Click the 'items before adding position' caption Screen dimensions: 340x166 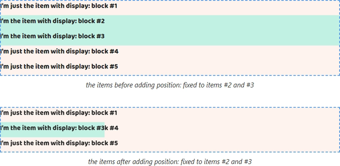[x=170, y=85]
